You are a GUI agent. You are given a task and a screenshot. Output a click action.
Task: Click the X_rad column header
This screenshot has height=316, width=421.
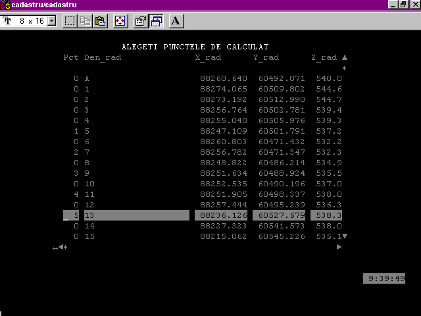[208, 57]
